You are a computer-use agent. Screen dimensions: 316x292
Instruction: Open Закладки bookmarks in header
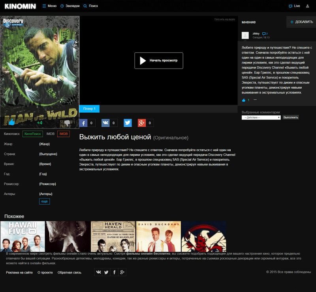pos(70,6)
